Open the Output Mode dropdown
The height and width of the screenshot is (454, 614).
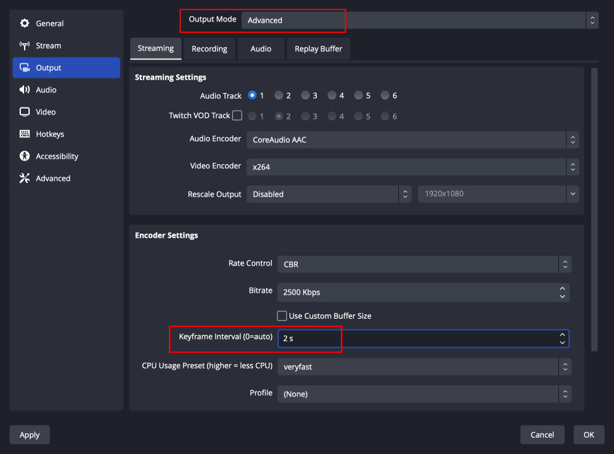[x=420, y=20]
